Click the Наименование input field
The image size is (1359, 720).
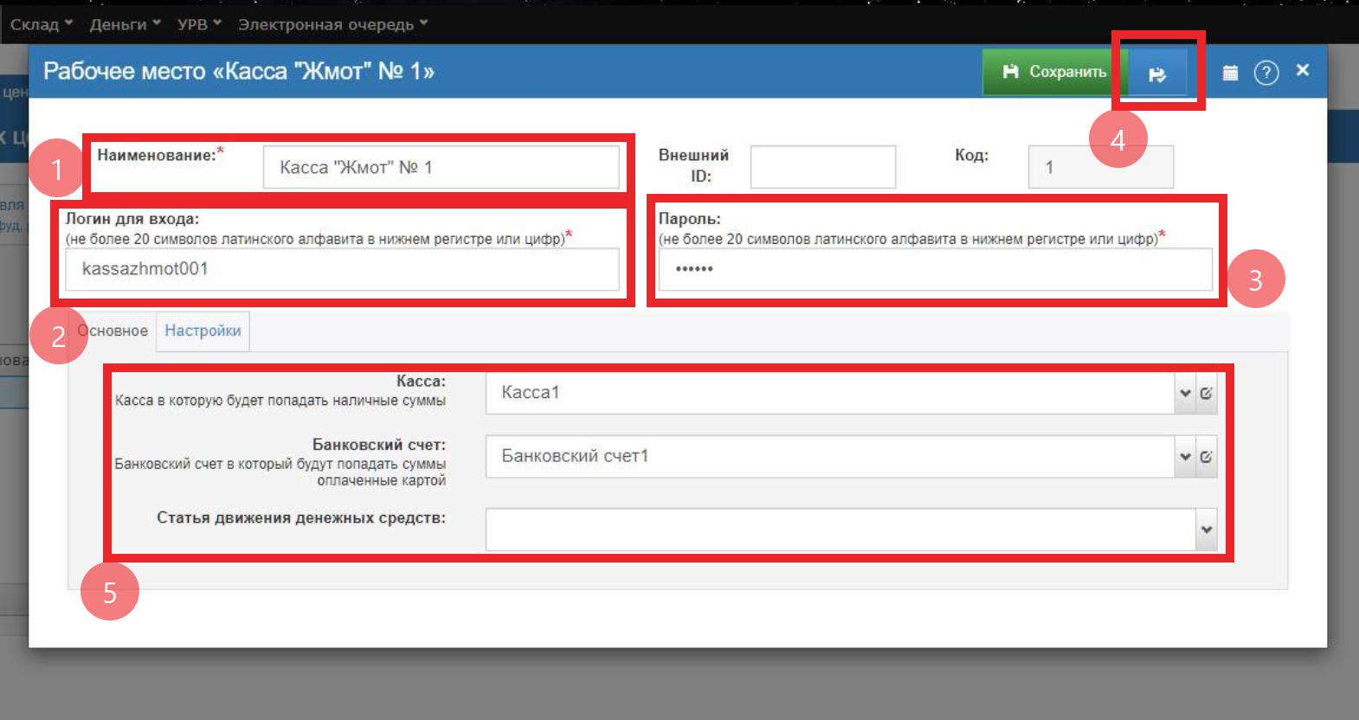coord(441,168)
